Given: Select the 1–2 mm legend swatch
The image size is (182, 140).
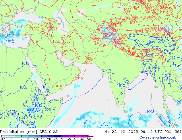Looking at the screenshot, I should point(18,136).
